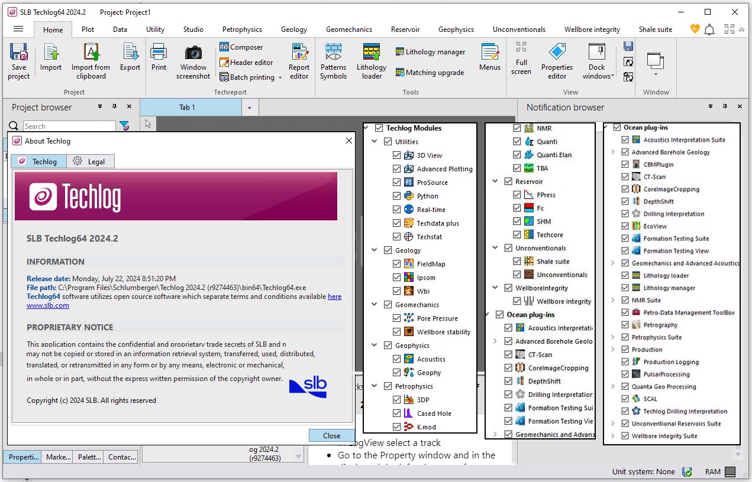Click the RAM indicator icon in status bar
This screenshot has width=752, height=482.
730,472
